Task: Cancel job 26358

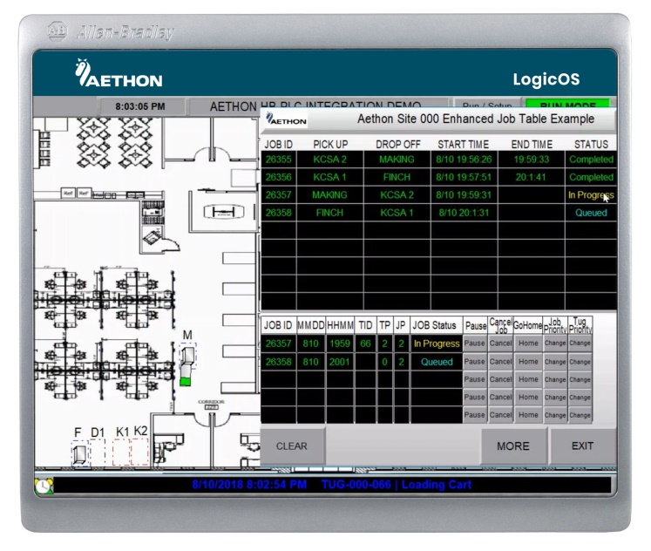Action: tap(501, 362)
